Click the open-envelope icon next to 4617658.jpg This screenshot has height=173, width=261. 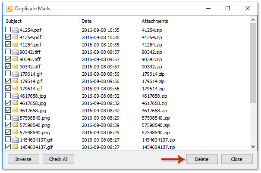pyautogui.click(x=16, y=96)
